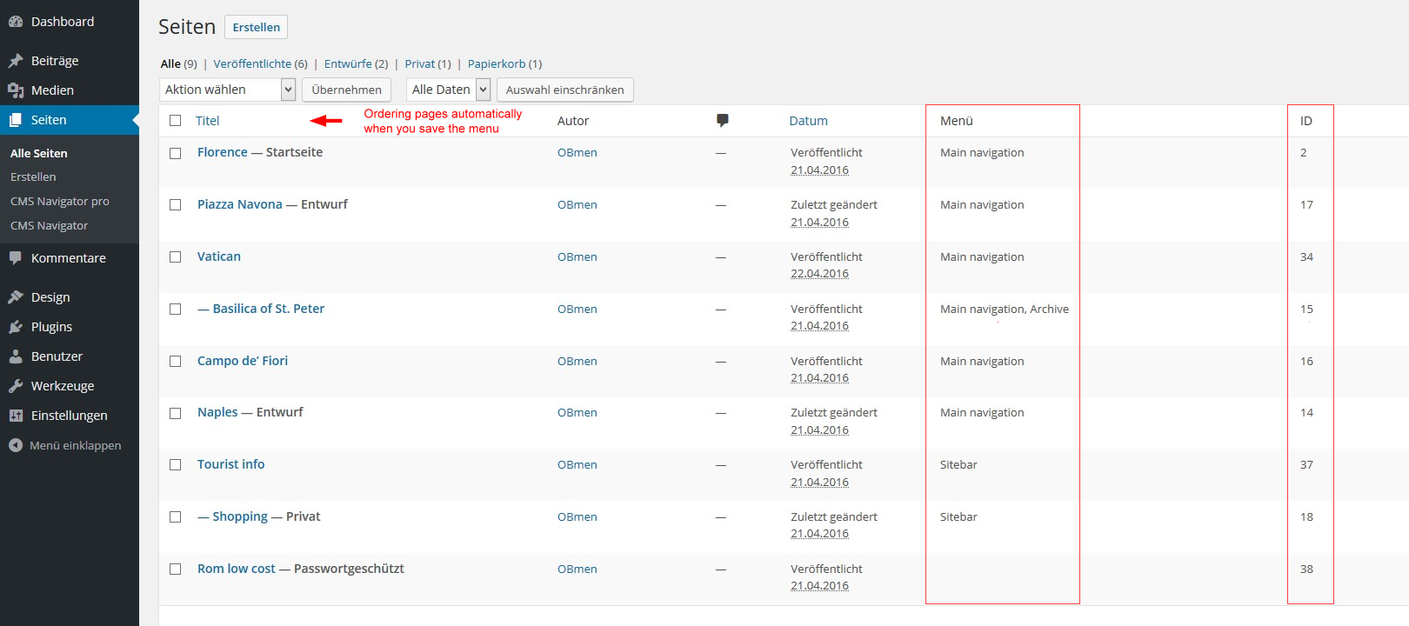Click the Plugins plug icon
The height and width of the screenshot is (626, 1409).
tap(16, 327)
